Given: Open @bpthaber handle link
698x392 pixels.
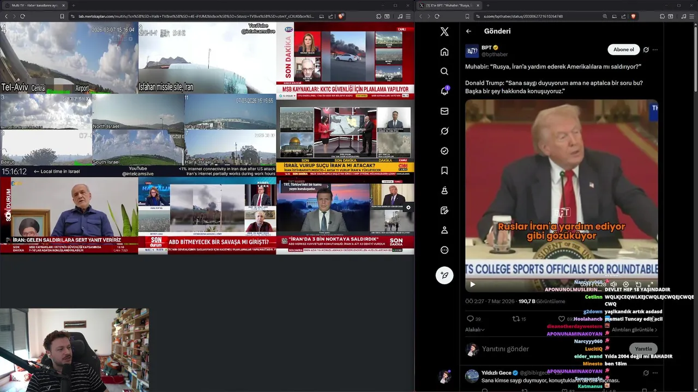Looking at the screenshot, I should 495,54.
